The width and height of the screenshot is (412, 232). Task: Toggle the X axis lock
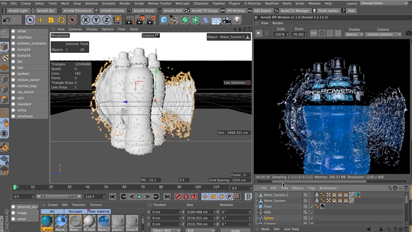coord(85,20)
